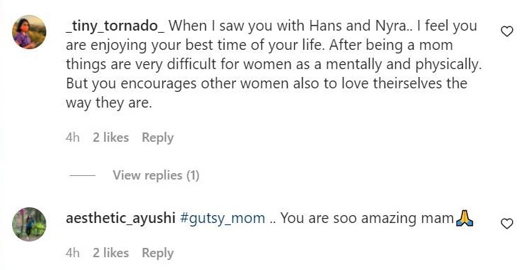The width and height of the screenshot is (527, 270).
Task: Like the _tiny_tornado_ comment with the heart icon
Action: tap(507, 31)
